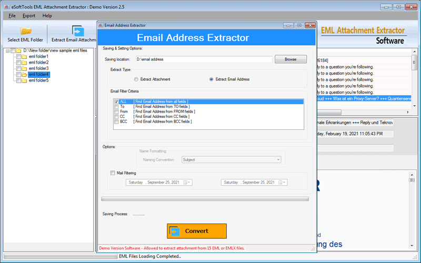This screenshot has height=263, width=421.
Task: Click the demo version notice text
Action: [172, 248]
